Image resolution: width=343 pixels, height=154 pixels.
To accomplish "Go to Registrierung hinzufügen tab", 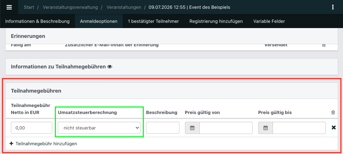I will click(x=216, y=21).
